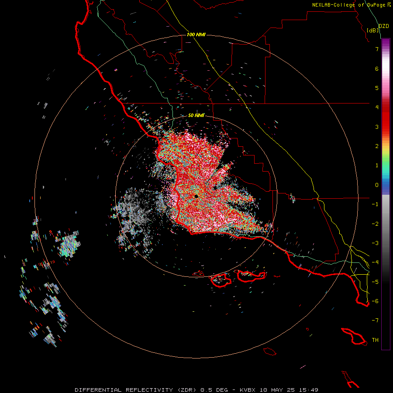Screen dimensions: 393x393
Task: Click the 1 value on the scale
Action: click(x=377, y=165)
